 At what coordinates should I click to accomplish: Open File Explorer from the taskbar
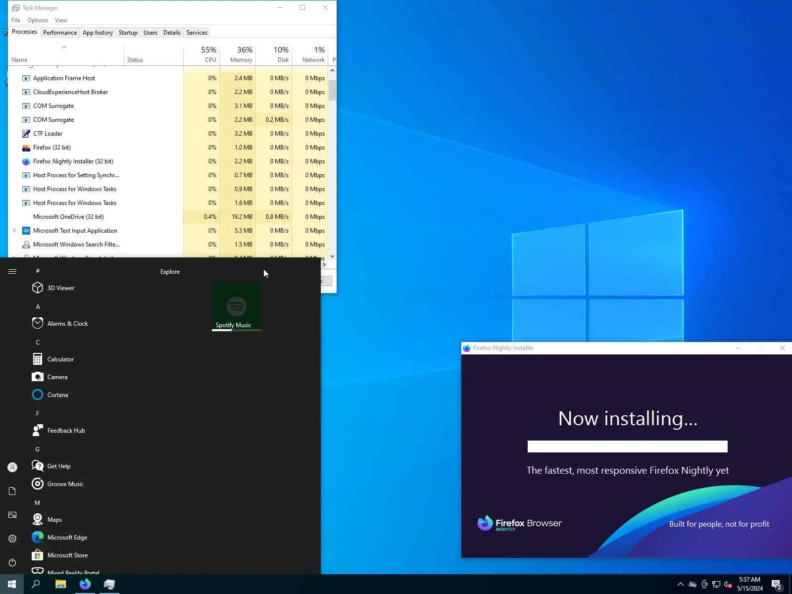tap(60, 584)
